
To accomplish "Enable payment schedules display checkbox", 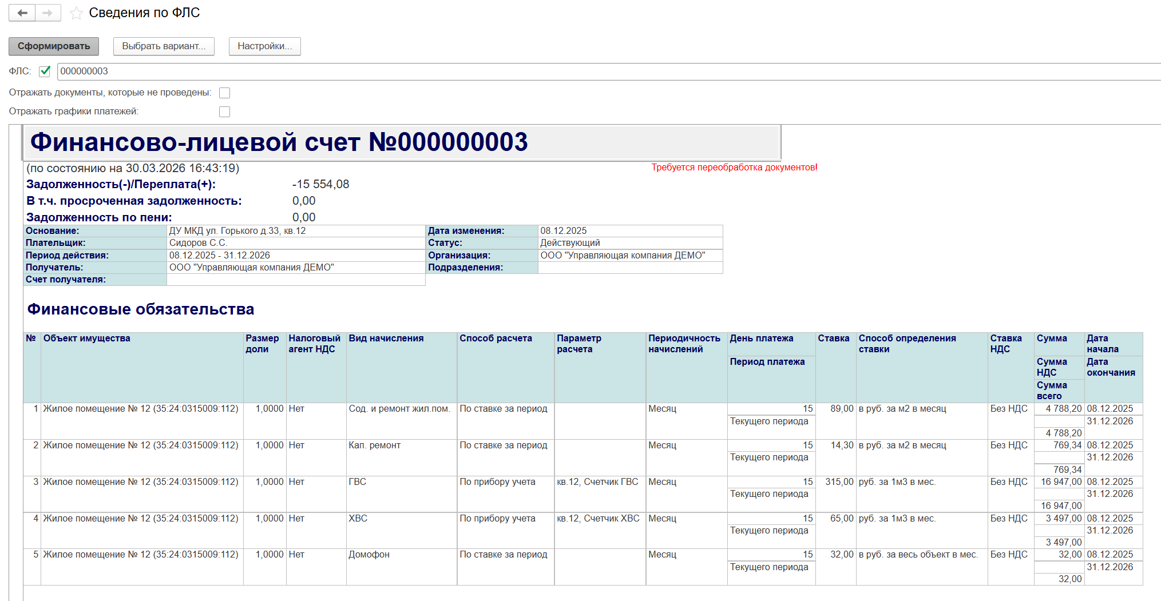I will pyautogui.click(x=225, y=112).
